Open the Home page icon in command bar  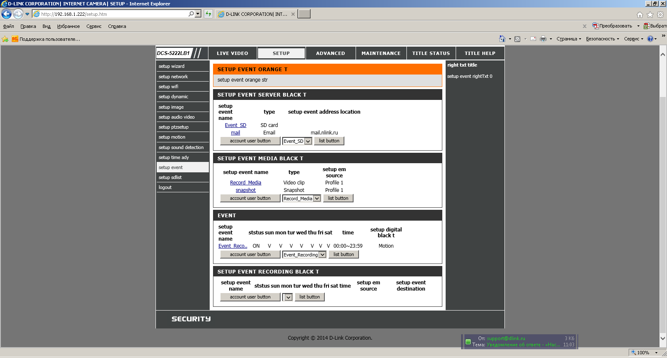(502, 39)
